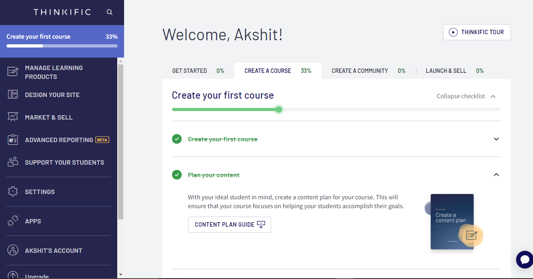Click the Market & Sell chart icon
Viewport: 533px width, 279px height.
(x=13, y=117)
